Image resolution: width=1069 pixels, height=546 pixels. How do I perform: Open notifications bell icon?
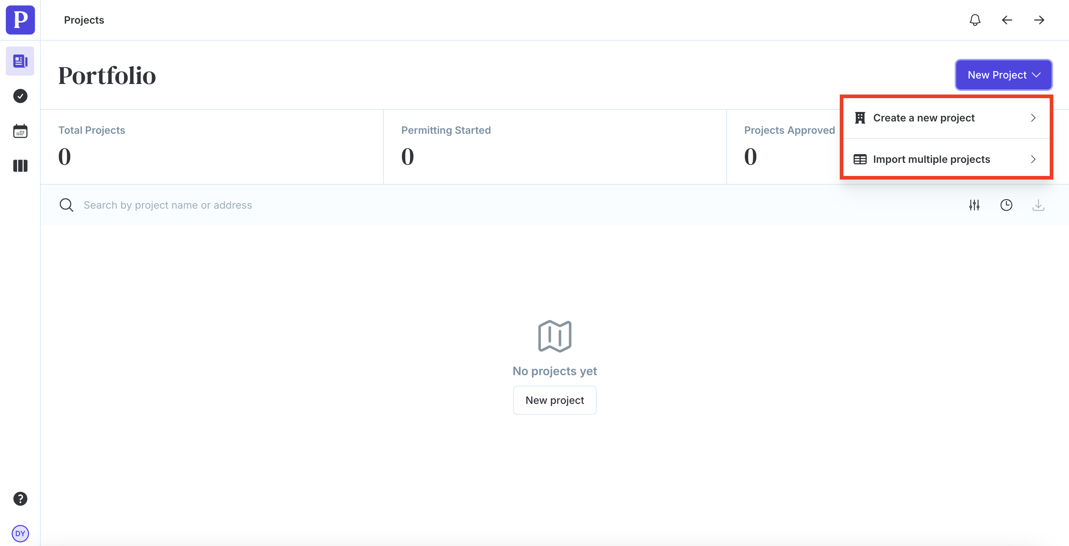tap(975, 20)
